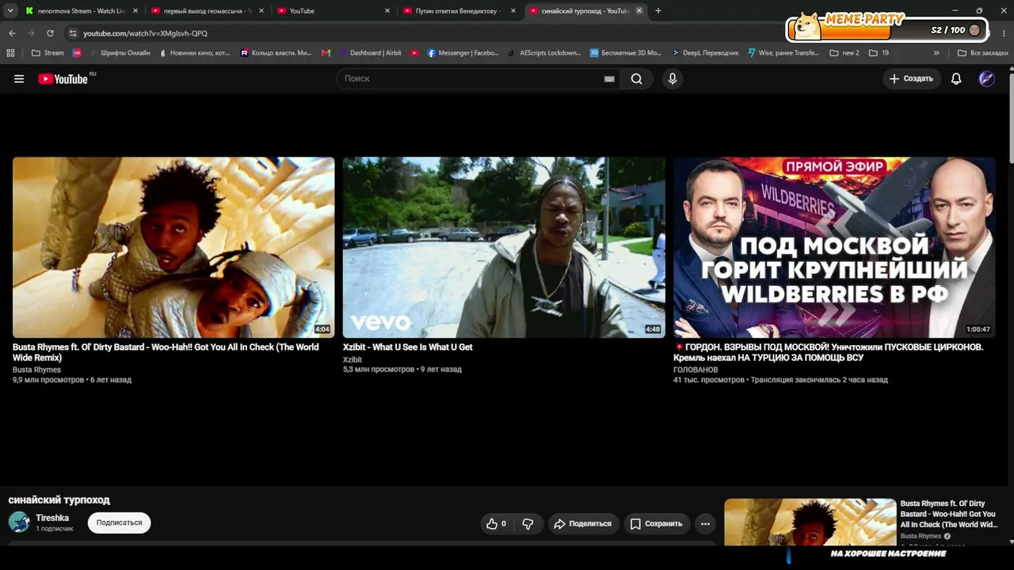This screenshot has height=570, width=1014.
Task: Open the ГОРДОН. ВЗРЫВЫ ПОД МОСКВОЙ title
Action: coord(829,352)
